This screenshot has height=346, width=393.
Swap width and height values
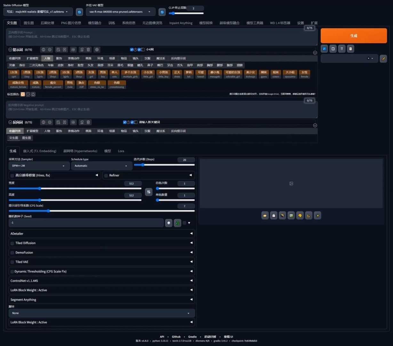pos(148,192)
